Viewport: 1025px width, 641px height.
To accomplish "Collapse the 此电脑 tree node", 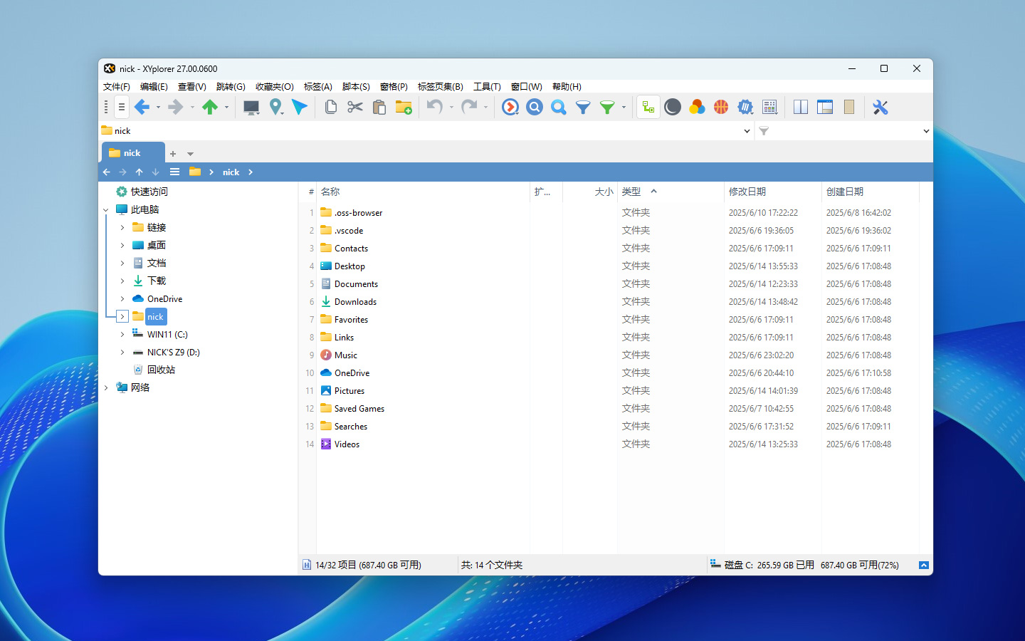I will pyautogui.click(x=106, y=210).
